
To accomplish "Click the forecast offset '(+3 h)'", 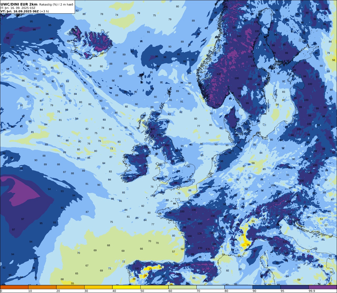I will point(44,11).
